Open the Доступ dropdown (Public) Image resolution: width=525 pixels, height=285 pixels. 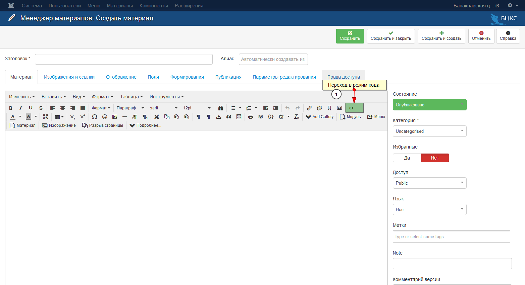(430, 183)
